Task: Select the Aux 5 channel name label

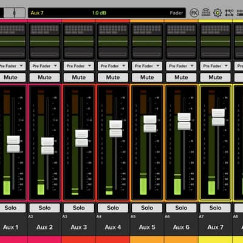Action: tap(147, 227)
